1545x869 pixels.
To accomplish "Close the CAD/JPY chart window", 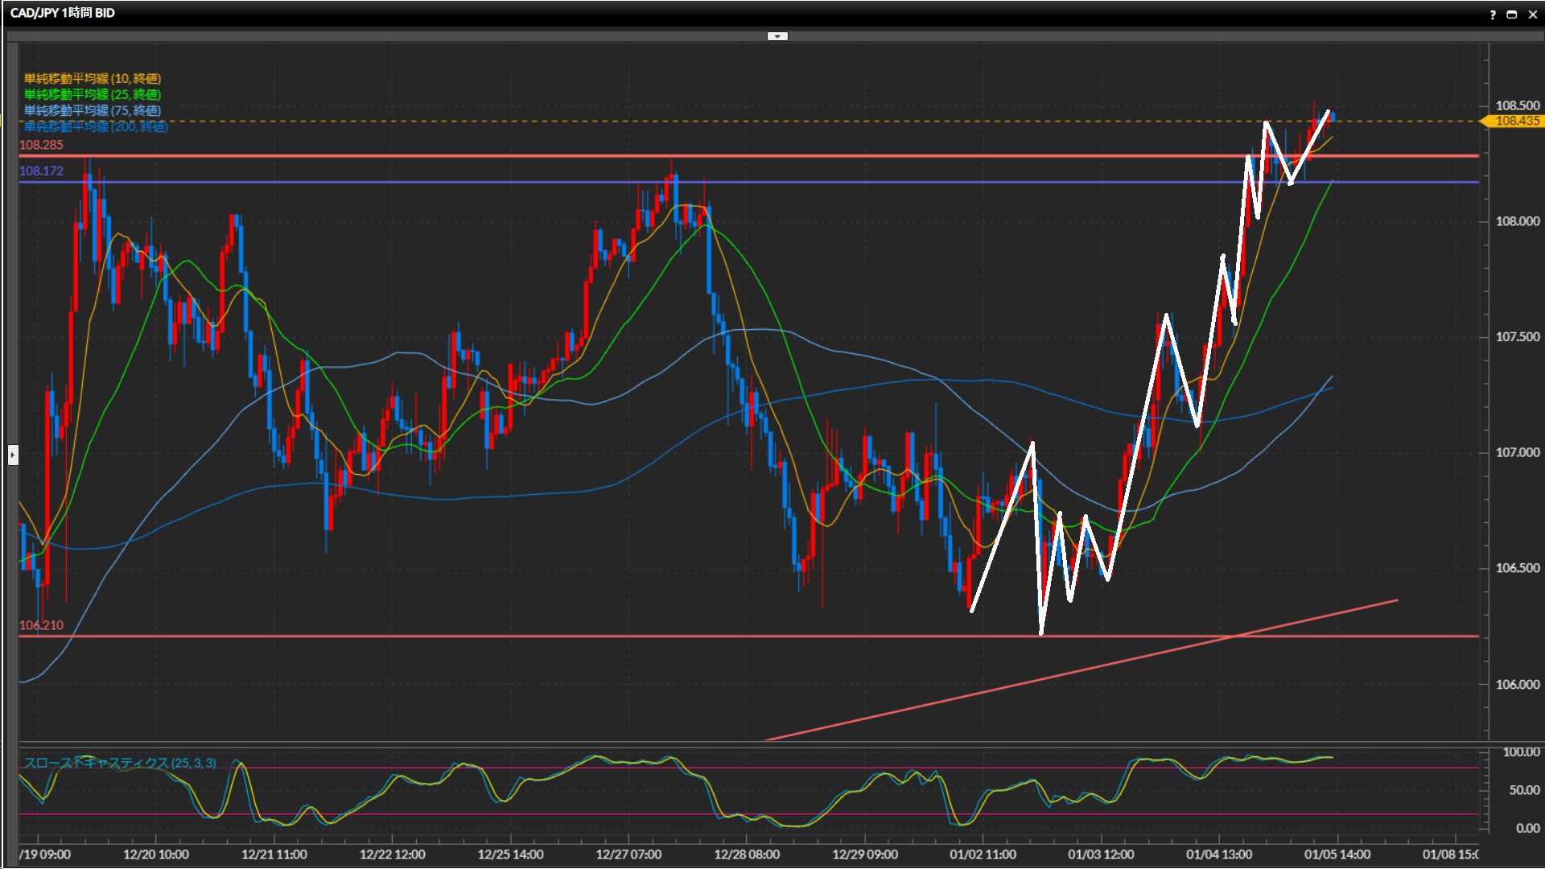I will click(1532, 14).
